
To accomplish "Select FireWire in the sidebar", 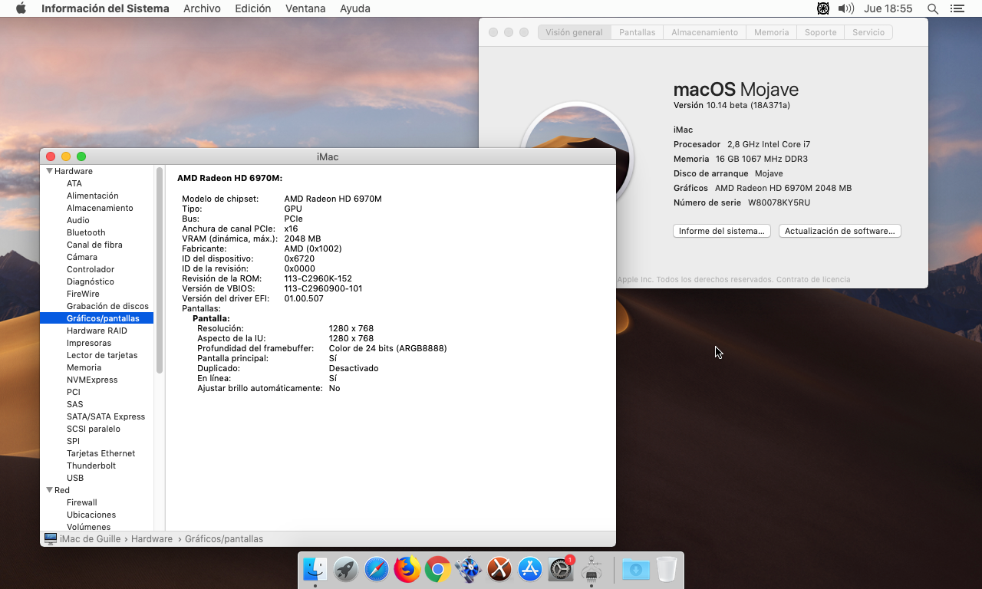I will [x=83, y=294].
